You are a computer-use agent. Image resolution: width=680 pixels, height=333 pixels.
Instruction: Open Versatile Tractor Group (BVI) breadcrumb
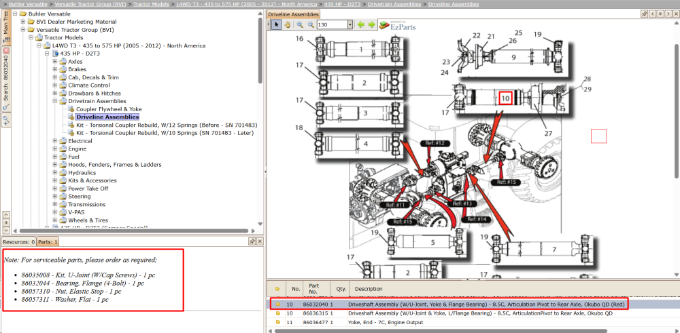[x=92, y=4]
